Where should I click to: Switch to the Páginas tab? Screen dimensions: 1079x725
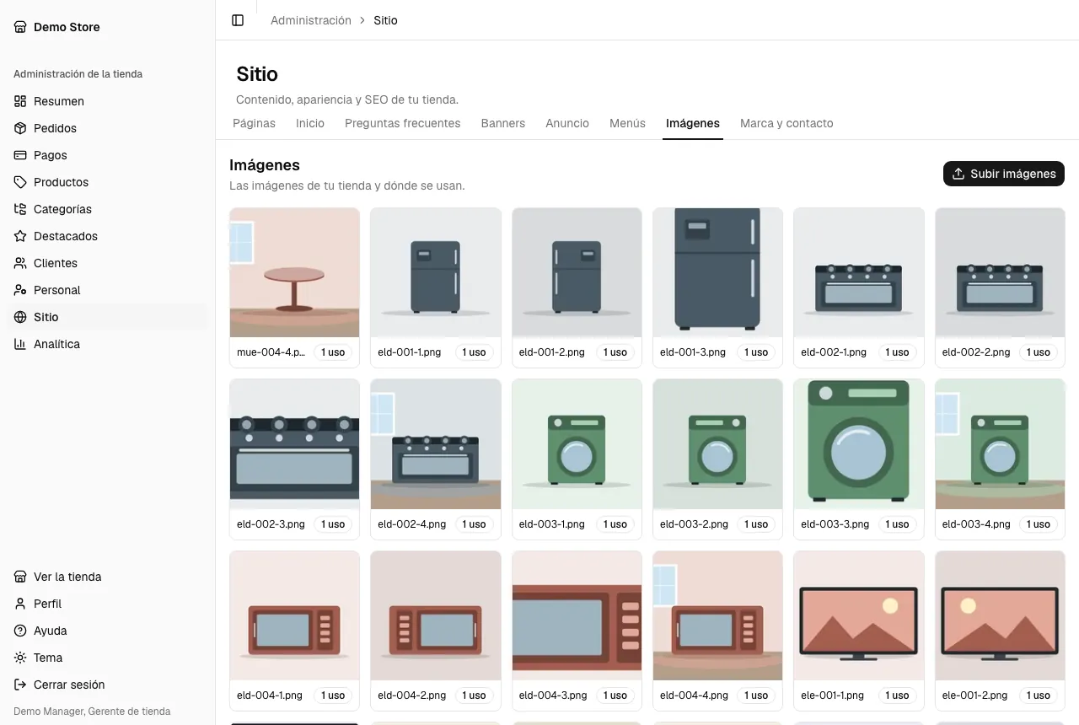tap(254, 123)
